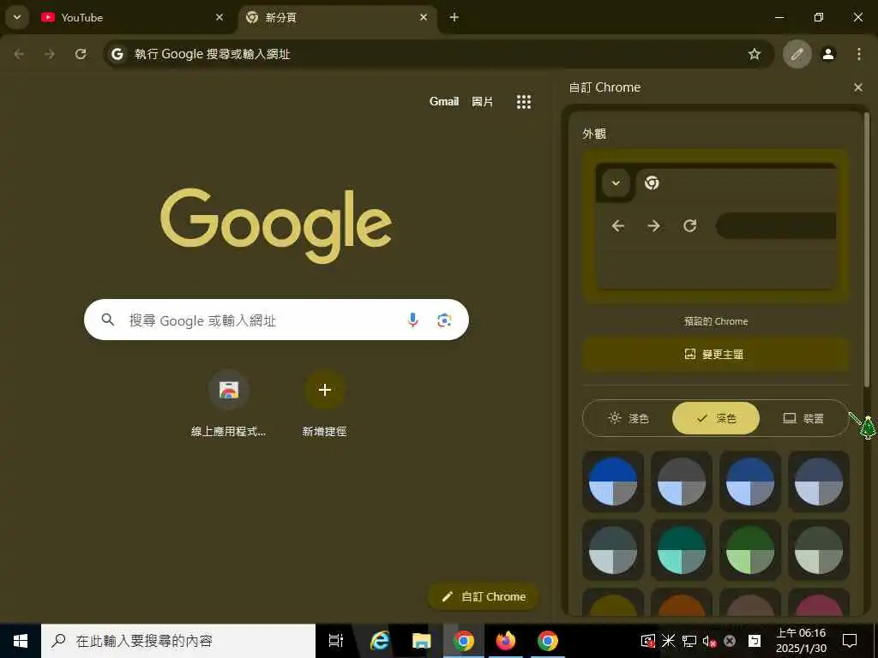Select 深色 dark mode
Image resolution: width=878 pixels, height=658 pixels.
[716, 418]
